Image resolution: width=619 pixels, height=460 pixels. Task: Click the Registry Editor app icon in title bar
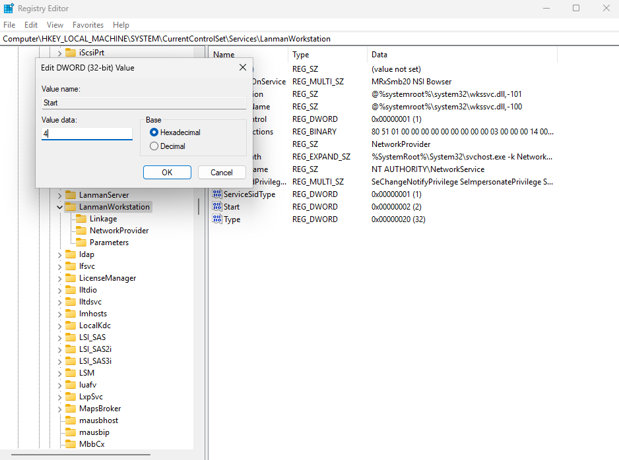pyautogui.click(x=9, y=9)
